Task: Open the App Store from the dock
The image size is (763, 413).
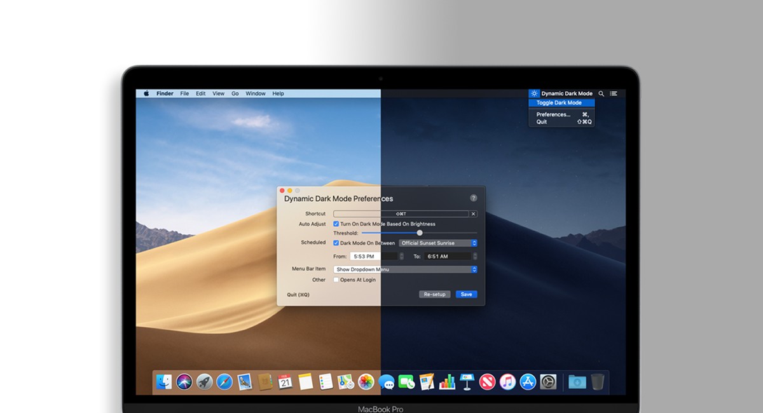Action: (x=528, y=381)
